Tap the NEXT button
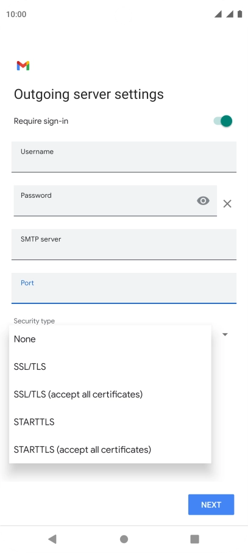 (x=211, y=505)
